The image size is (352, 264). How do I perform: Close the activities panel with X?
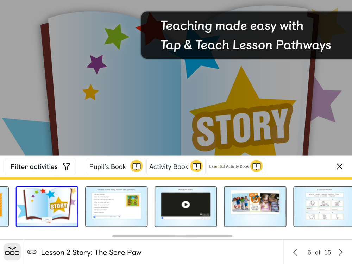click(339, 166)
